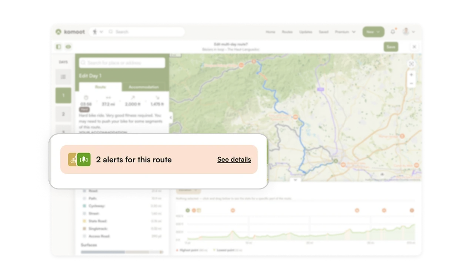Image resolution: width=474 pixels, height=279 pixels.
Task: Click the komoot logo
Action: tap(70, 32)
